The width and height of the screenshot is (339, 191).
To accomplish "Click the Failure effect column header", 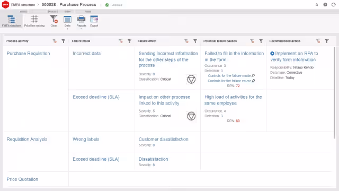I will (147, 41).
